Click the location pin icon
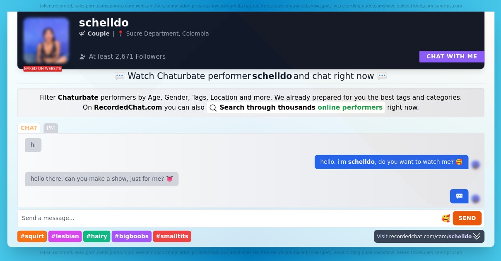The width and height of the screenshot is (501, 261). coord(121,34)
